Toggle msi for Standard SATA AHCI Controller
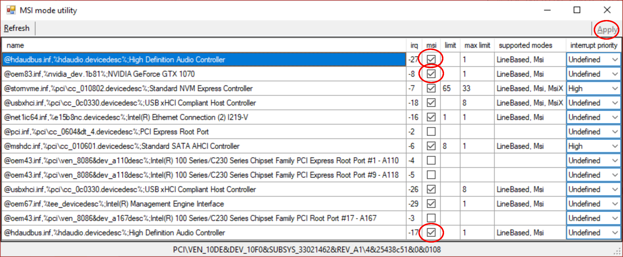Viewport: 623px width, 257px height. tap(431, 146)
